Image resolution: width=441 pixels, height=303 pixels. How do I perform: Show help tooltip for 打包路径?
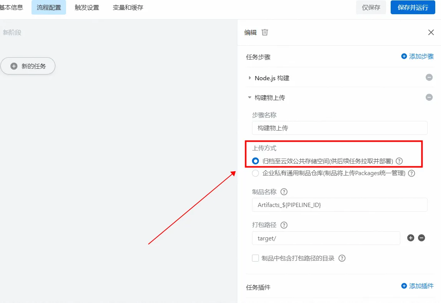point(284,225)
